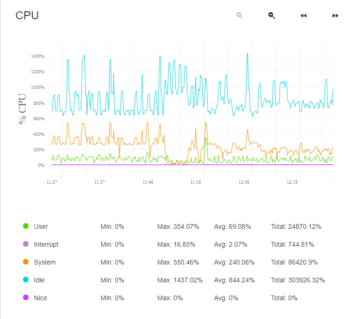This screenshot has height=319, width=344.
Task: Select the Interrupt legend label
Action: click(46, 244)
